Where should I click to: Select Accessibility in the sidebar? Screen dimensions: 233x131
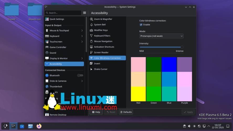64,64
